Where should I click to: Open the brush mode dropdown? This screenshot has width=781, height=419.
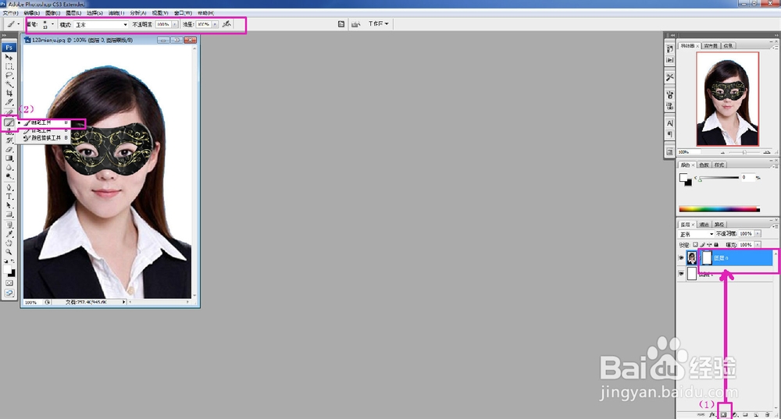click(102, 24)
